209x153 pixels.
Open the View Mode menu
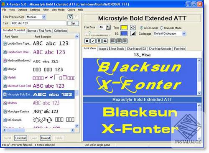58,10
